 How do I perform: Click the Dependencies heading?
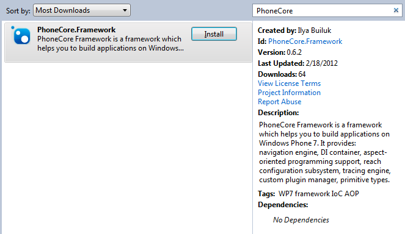point(283,205)
